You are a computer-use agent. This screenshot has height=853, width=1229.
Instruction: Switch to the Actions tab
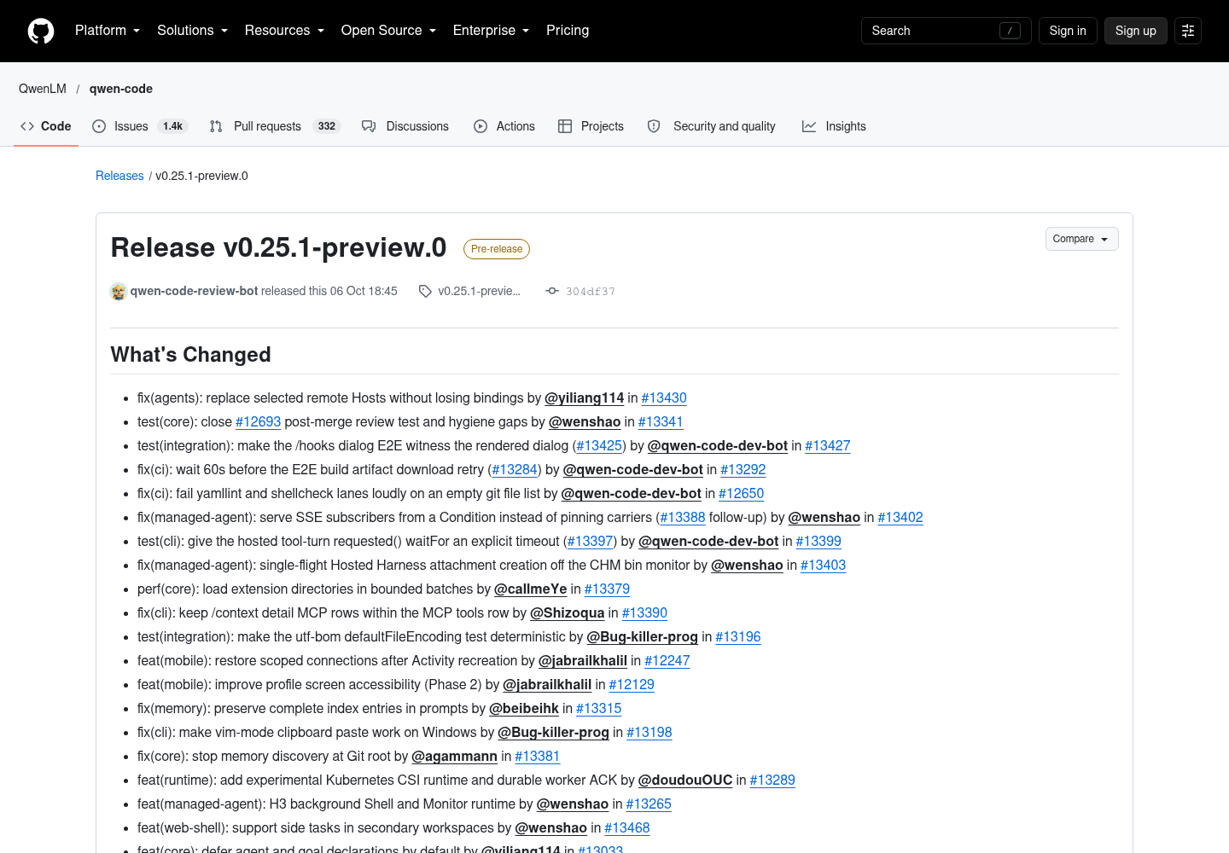point(504,126)
